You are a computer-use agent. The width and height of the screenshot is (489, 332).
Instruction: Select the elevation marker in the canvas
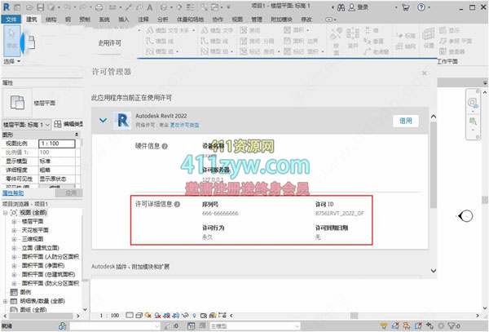click(x=465, y=216)
